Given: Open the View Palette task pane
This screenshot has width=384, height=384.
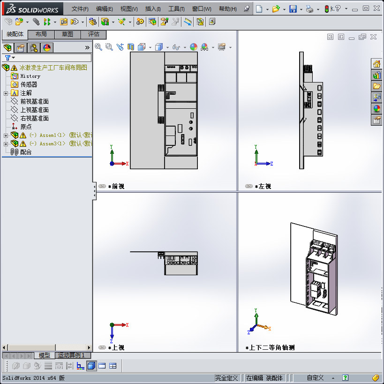Looking at the screenshot, I should click(x=376, y=98).
